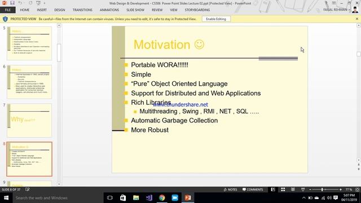Toggle the COMMENTS pane
Screen dimensions: 361x203
point(253,189)
